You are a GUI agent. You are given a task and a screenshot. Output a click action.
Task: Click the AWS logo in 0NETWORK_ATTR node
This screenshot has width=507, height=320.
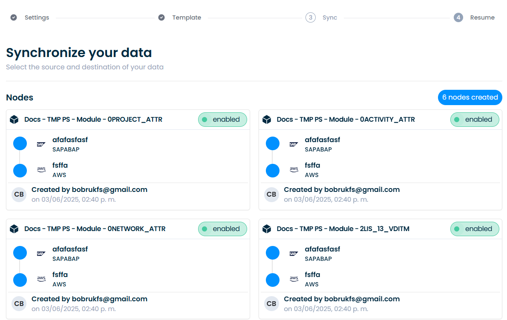click(41, 279)
